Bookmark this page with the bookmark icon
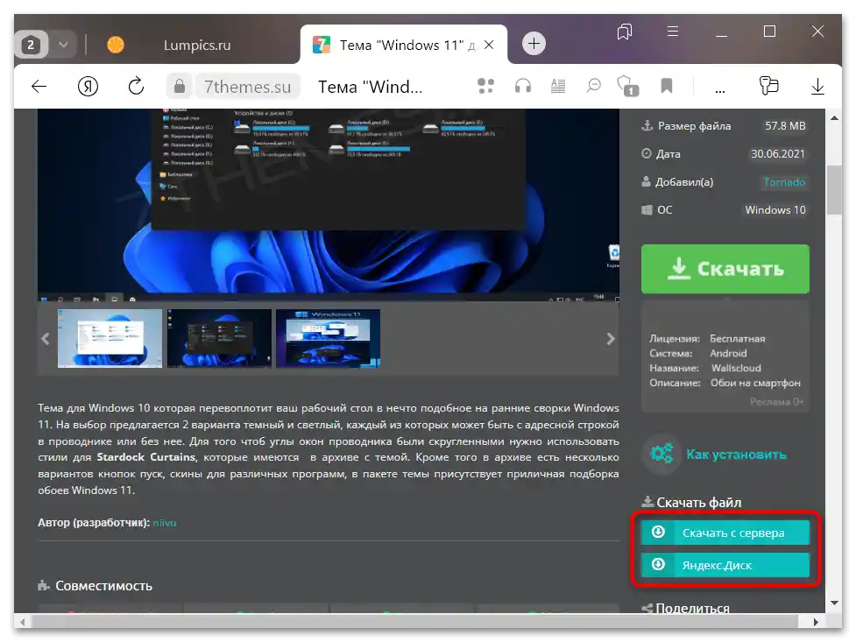The image size is (856, 642). point(667,86)
